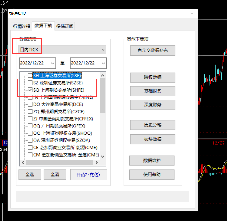Switch to the 行情连接 tab

(x=22, y=26)
